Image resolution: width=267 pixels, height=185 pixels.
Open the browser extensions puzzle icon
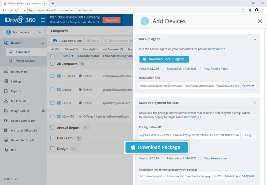[250, 10]
